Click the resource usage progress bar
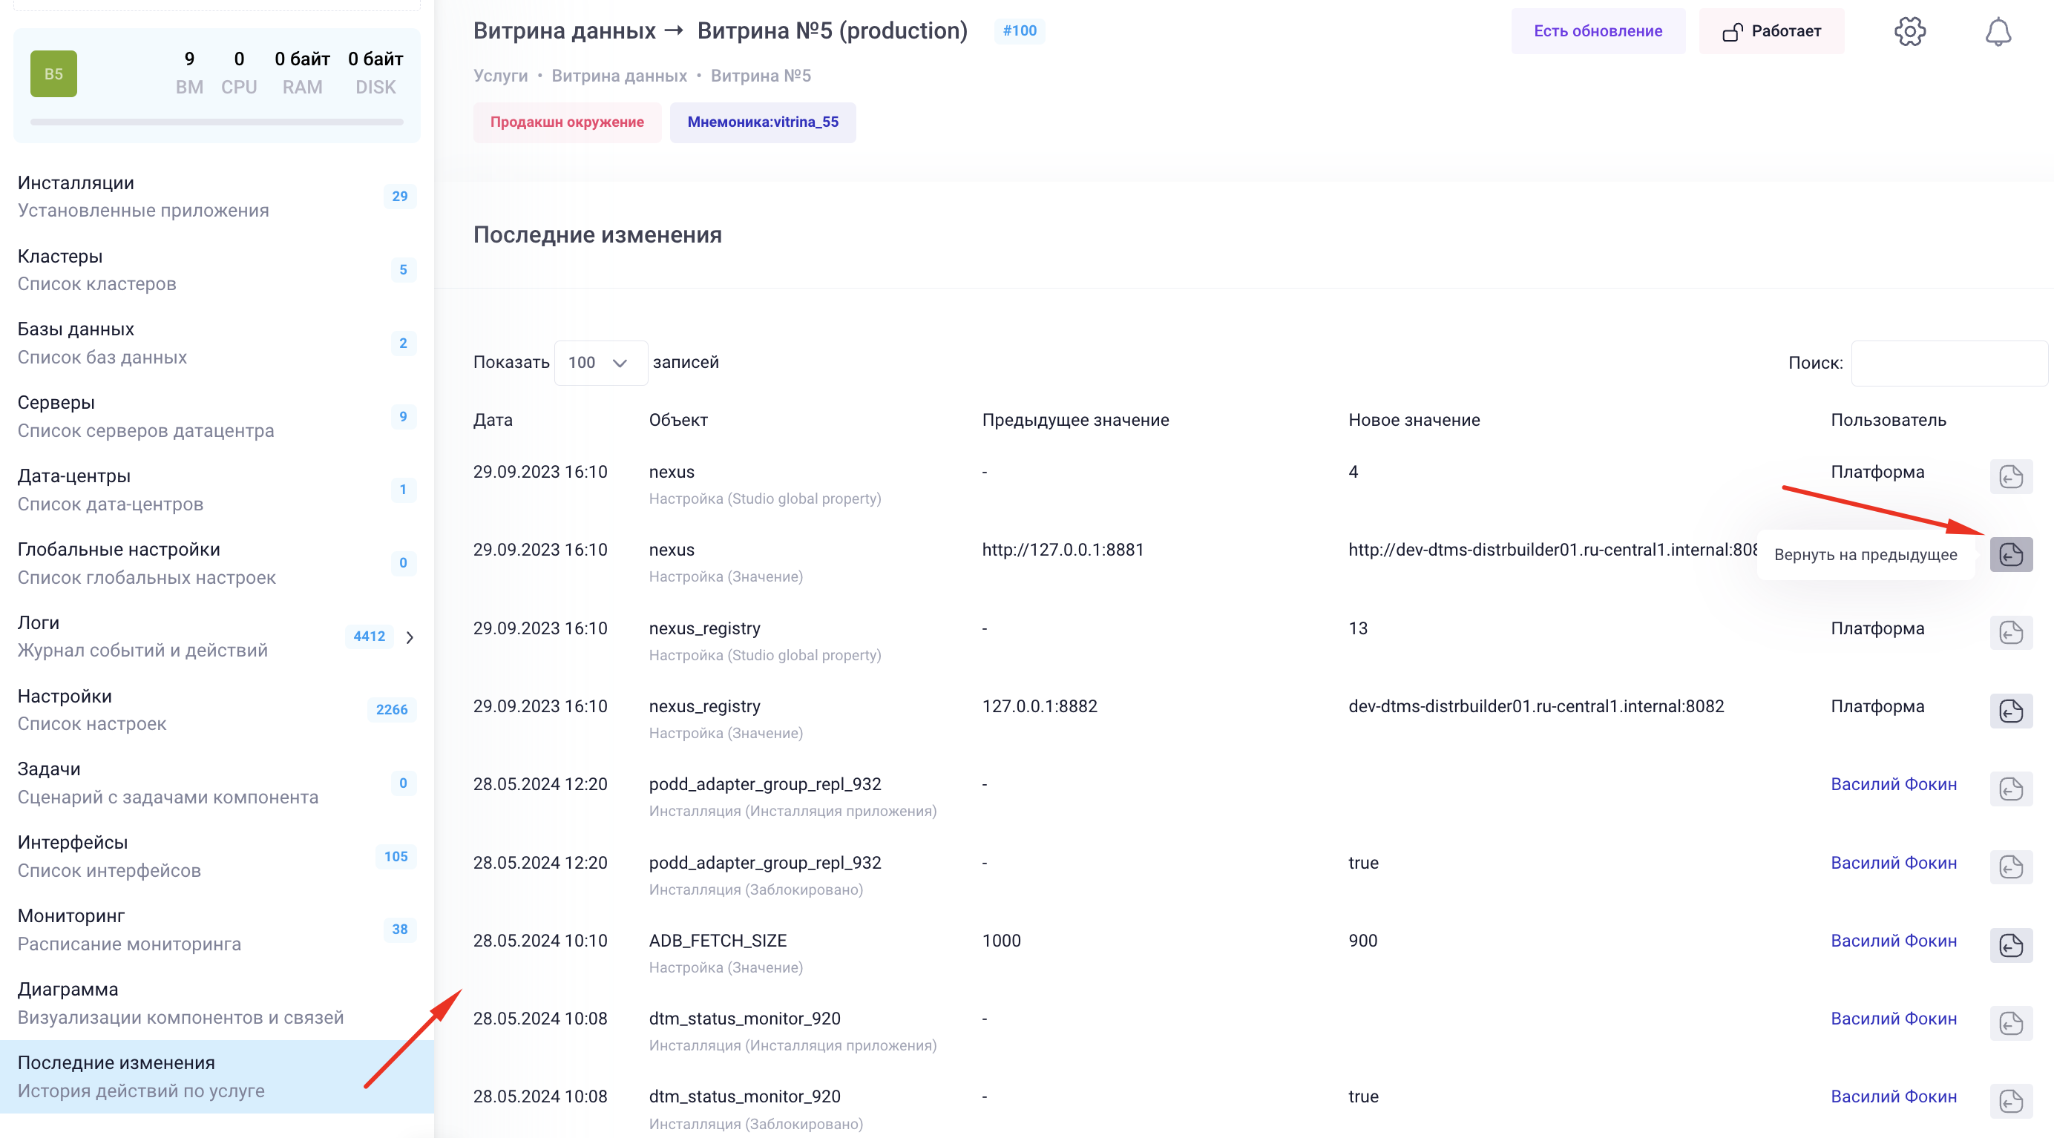Image resolution: width=2054 pixels, height=1138 pixels. coord(216,122)
